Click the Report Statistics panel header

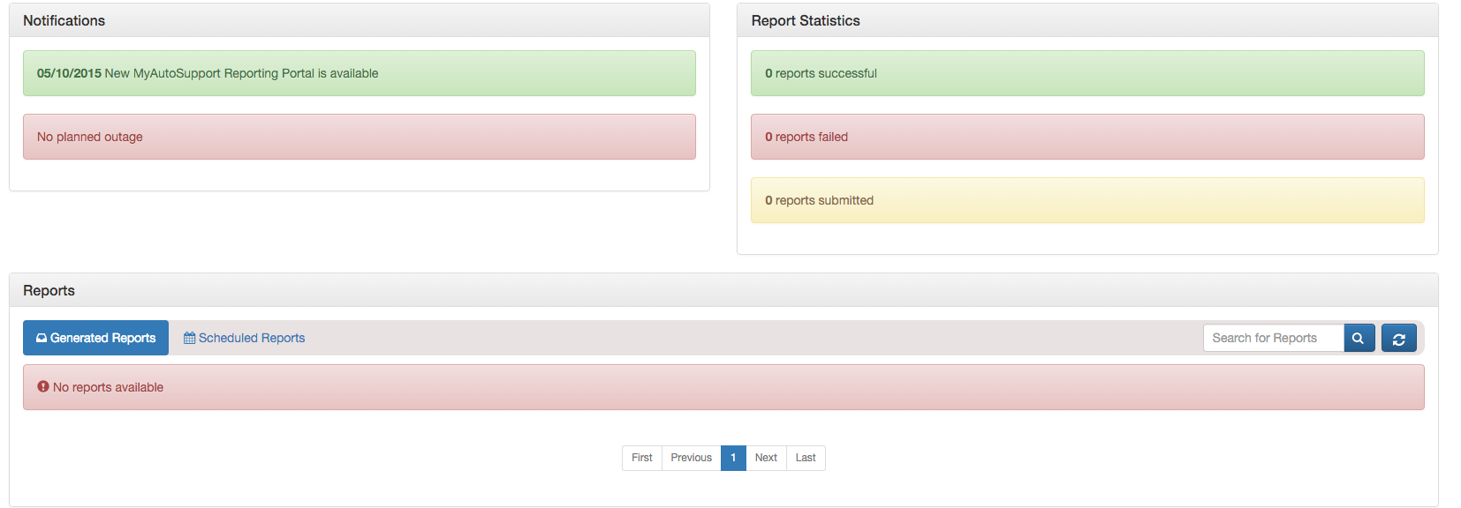(x=806, y=20)
